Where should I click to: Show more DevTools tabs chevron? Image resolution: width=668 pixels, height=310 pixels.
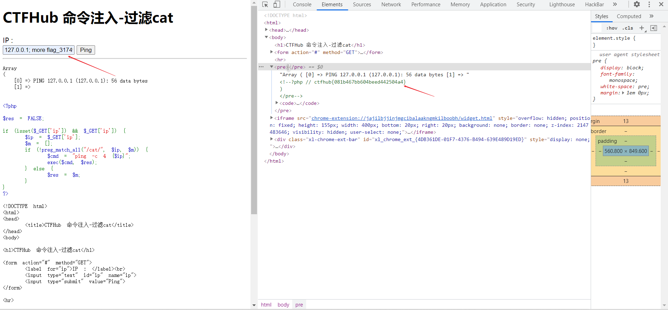(615, 5)
